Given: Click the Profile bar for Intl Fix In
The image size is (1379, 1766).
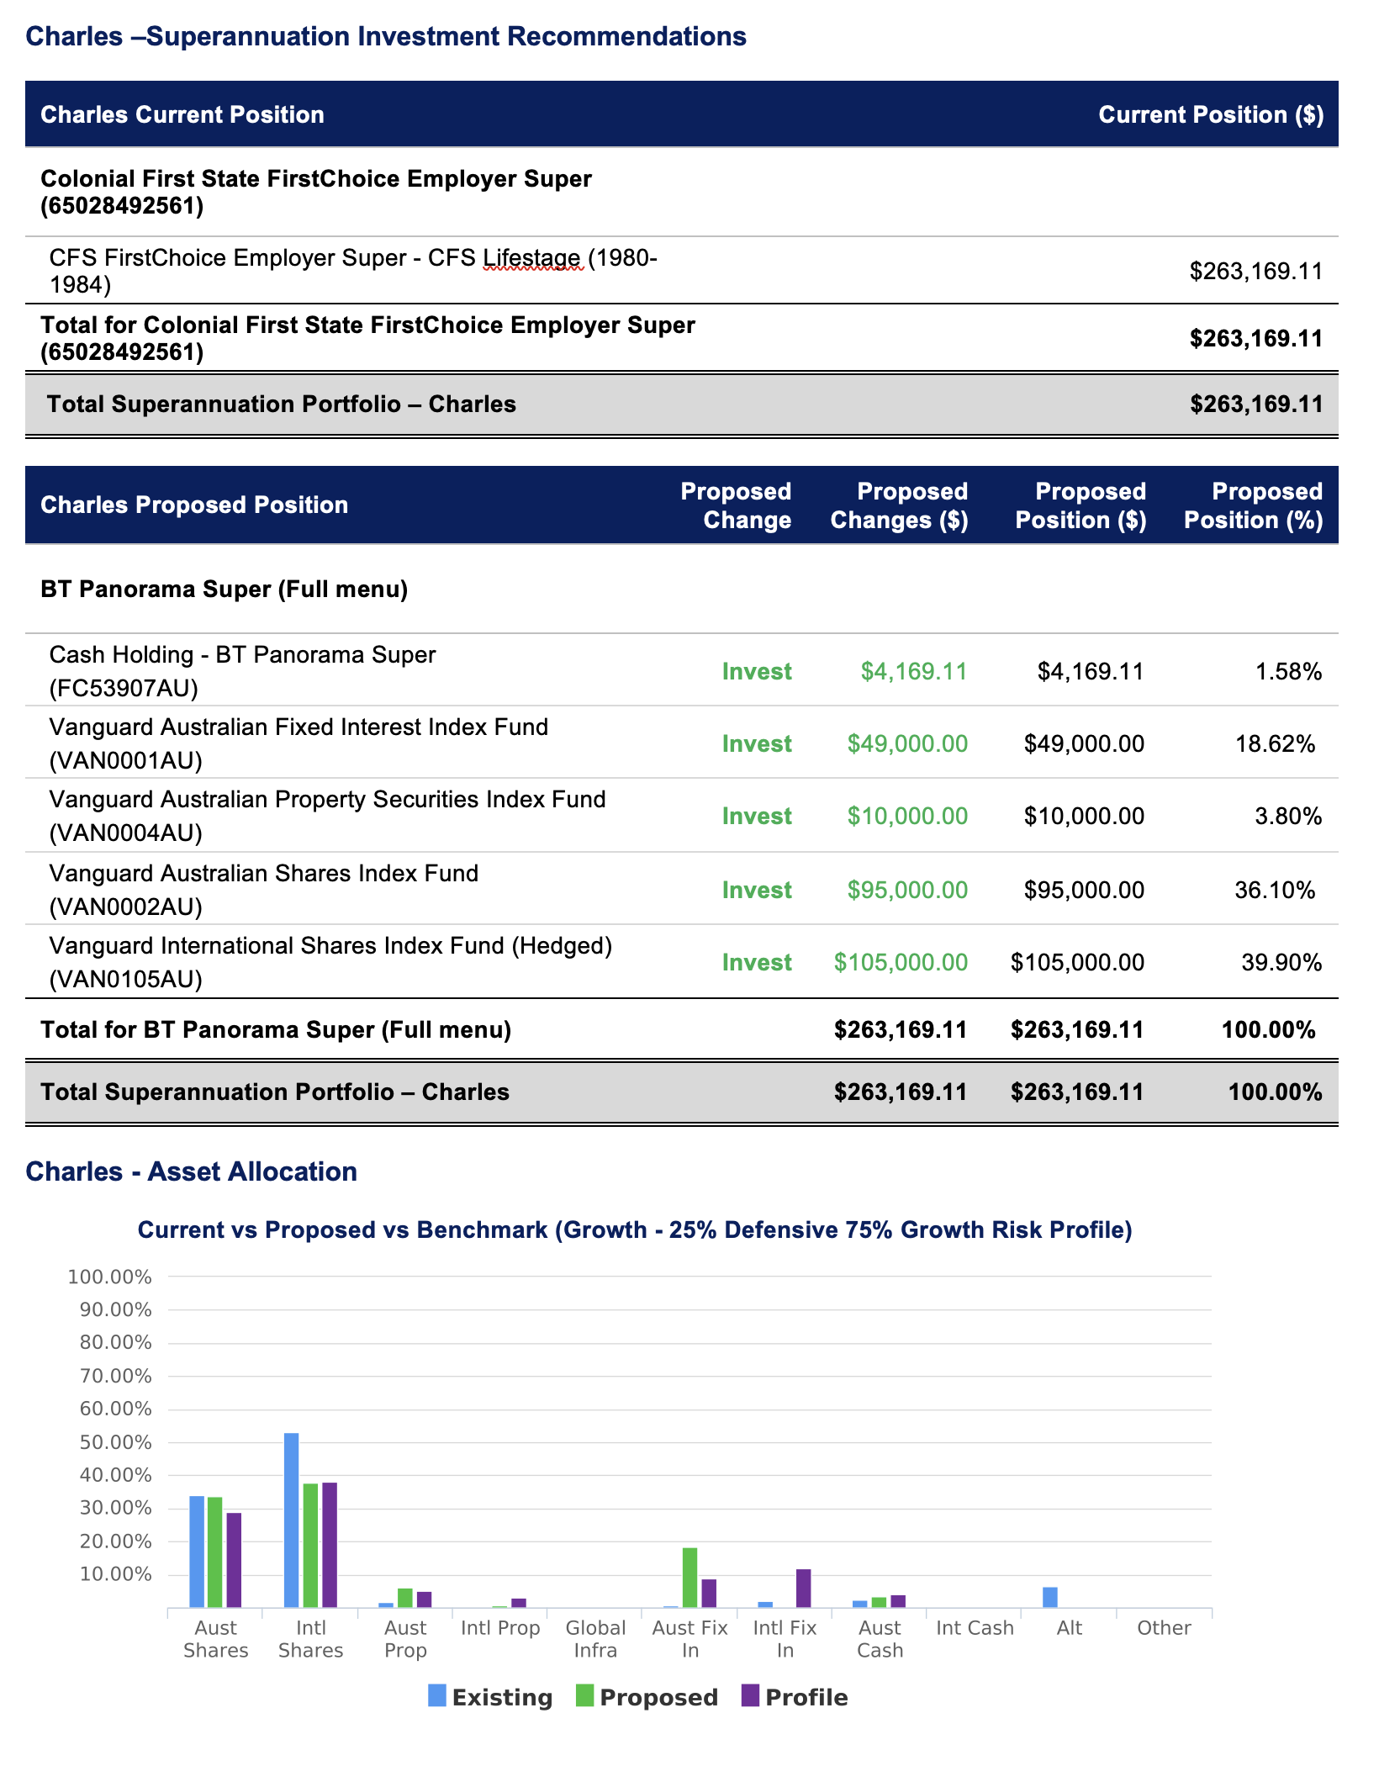Looking at the screenshot, I should pyautogui.click(x=804, y=1589).
